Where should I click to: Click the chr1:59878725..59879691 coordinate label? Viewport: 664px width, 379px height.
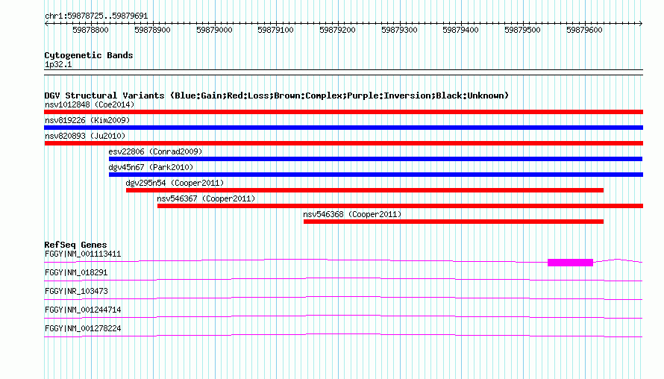click(x=96, y=16)
